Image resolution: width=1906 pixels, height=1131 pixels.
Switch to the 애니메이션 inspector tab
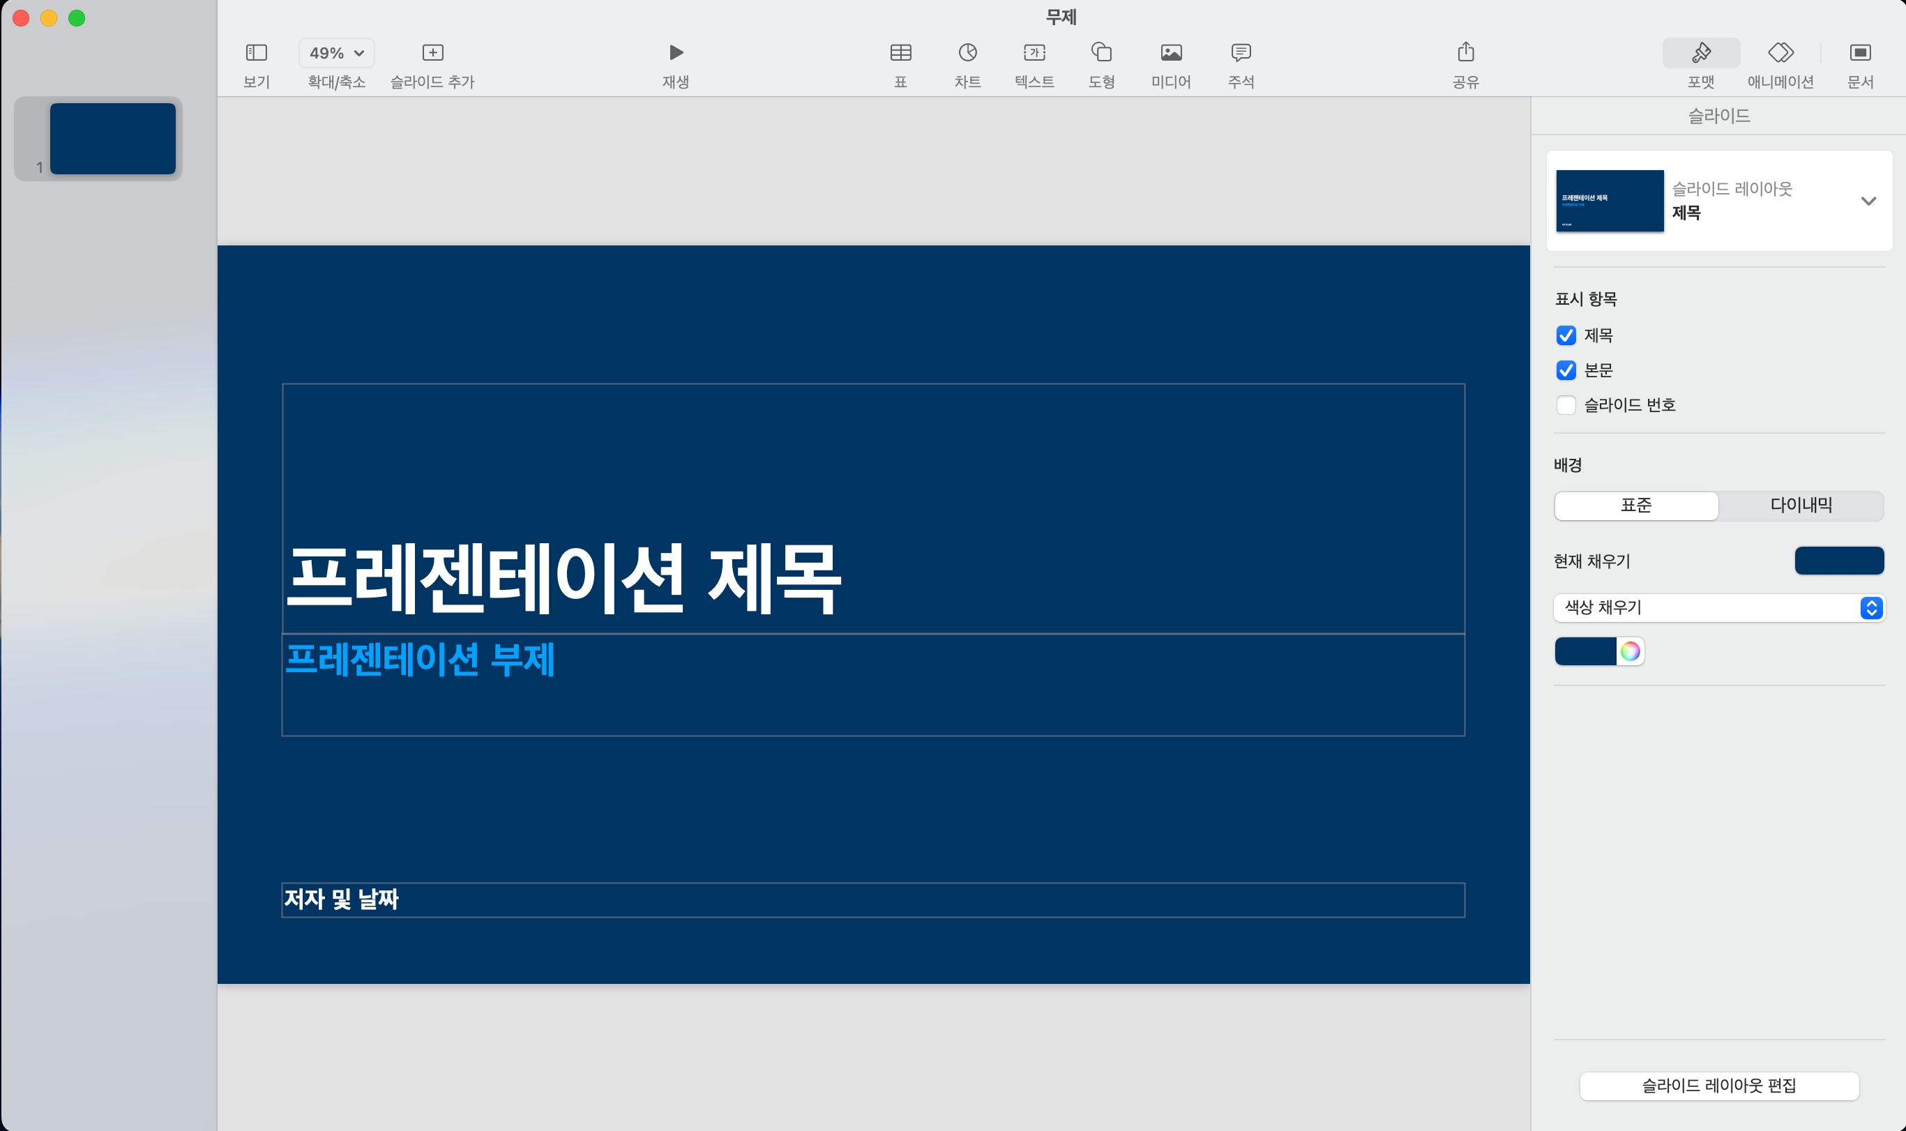[1780, 52]
